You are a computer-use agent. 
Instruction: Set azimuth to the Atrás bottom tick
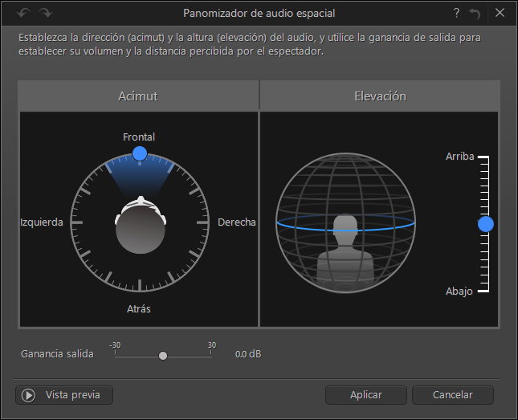pos(140,285)
